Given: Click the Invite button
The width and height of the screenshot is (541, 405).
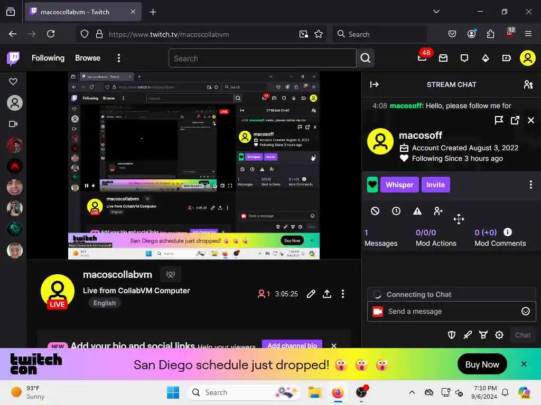Looking at the screenshot, I should pos(435,185).
